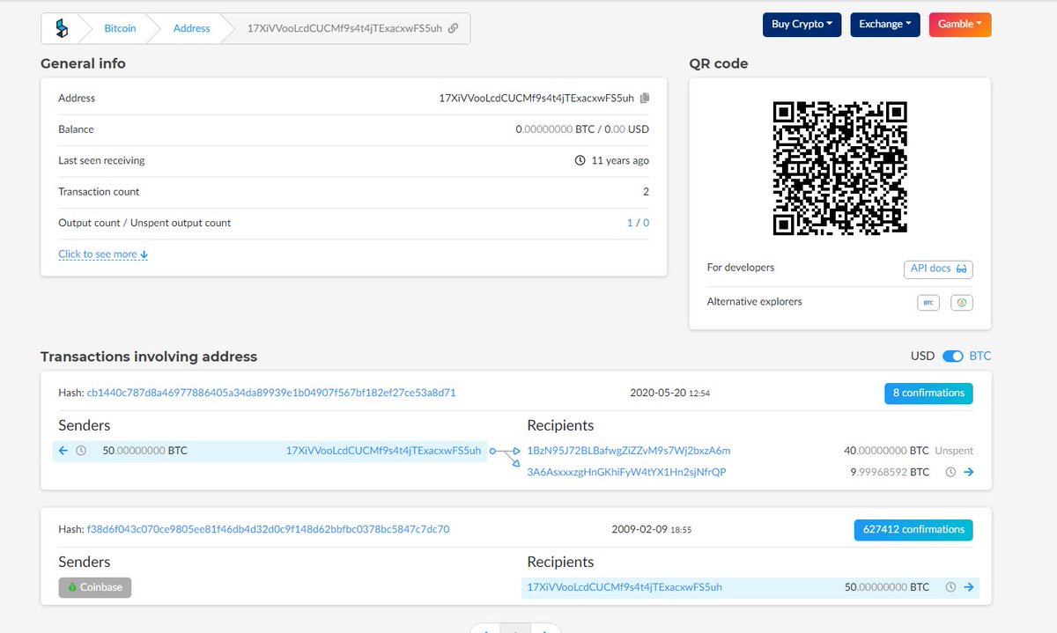Click the clock icon in the 50 BTC sender row
This screenshot has width=1057, height=633.
tap(81, 451)
